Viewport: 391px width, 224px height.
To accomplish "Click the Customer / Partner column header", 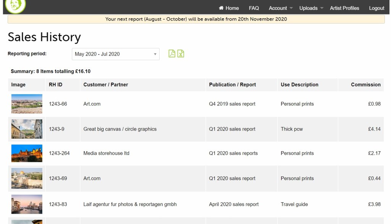I will click(x=106, y=85).
